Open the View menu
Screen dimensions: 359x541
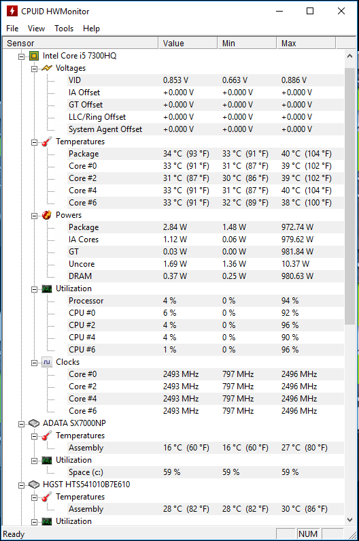pyautogui.click(x=36, y=29)
